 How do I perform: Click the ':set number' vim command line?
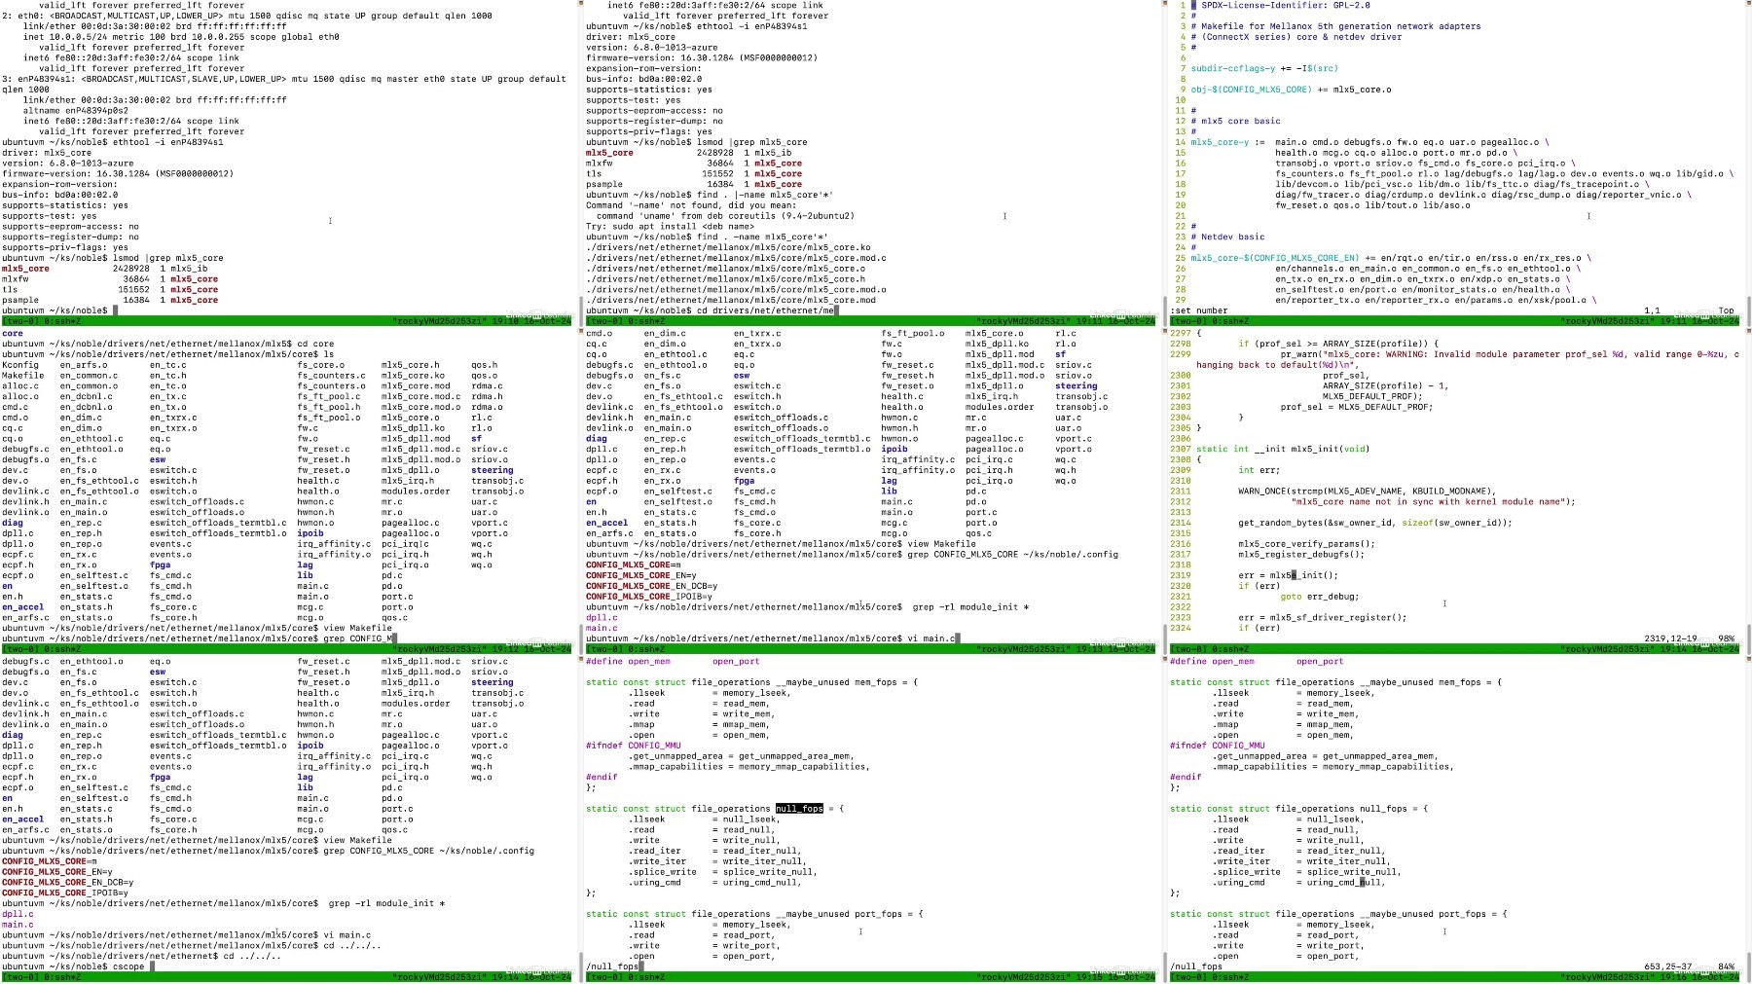pyautogui.click(x=1198, y=310)
